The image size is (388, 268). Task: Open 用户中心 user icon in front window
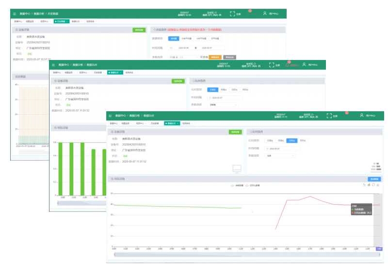coord(362,116)
